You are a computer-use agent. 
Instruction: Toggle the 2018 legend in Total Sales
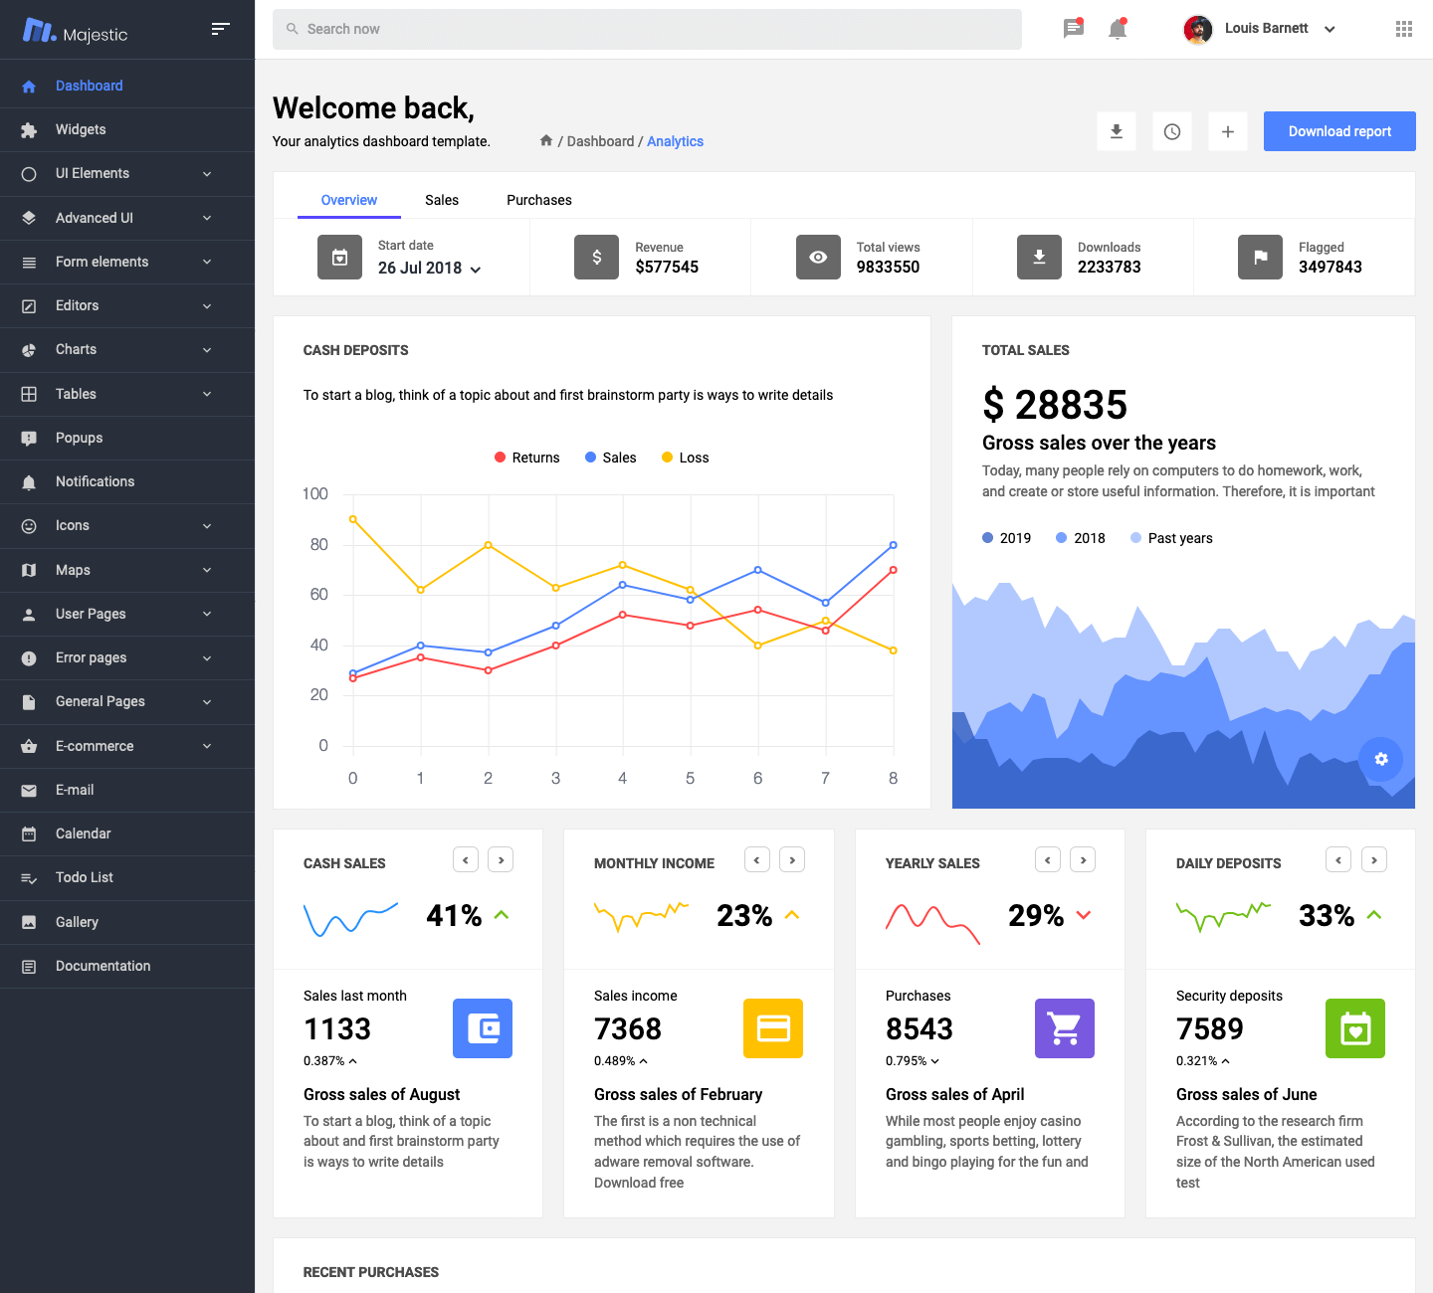tap(1081, 538)
